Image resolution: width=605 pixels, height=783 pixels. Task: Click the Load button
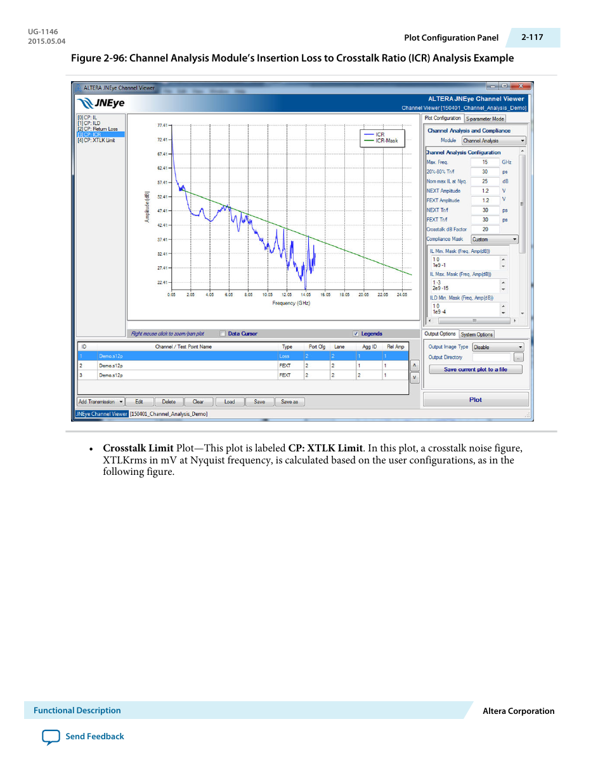229,401
